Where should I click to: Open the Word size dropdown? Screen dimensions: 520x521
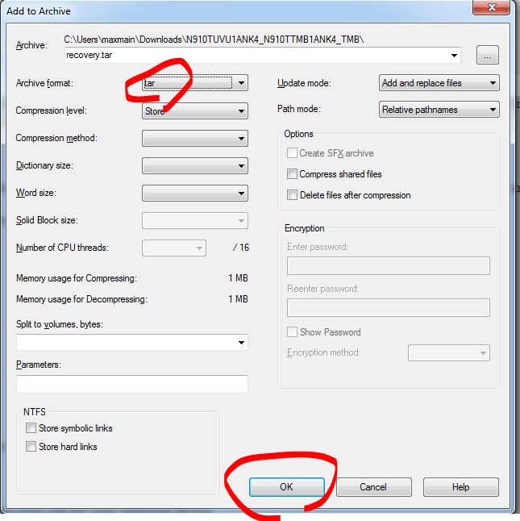click(195, 194)
